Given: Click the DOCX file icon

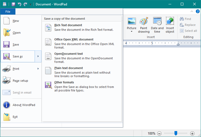Looking at the screenshot, I should pos(48,42).
